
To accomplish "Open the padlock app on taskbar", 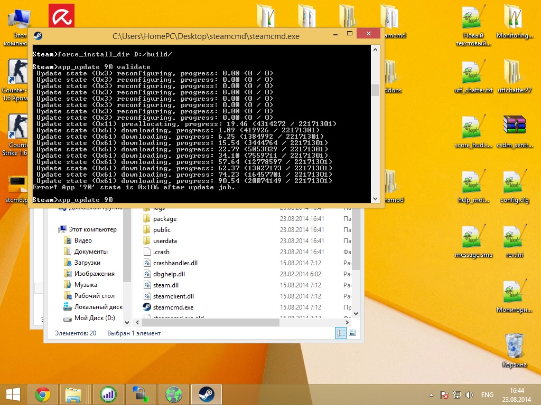I will (141, 394).
